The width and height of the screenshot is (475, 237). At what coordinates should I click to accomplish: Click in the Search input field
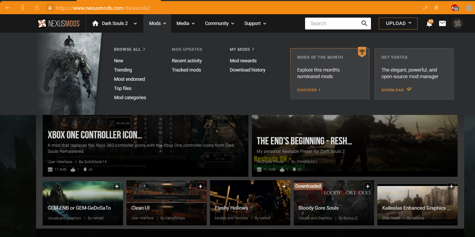click(x=332, y=23)
